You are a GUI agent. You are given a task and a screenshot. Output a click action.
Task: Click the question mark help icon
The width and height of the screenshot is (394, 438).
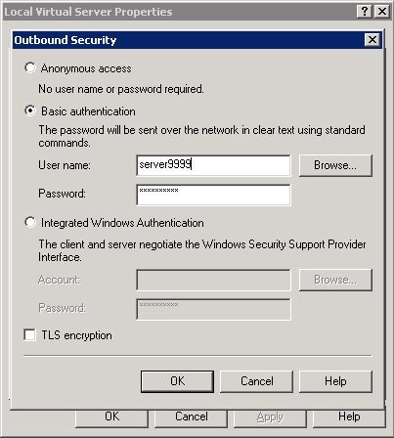[x=365, y=12]
